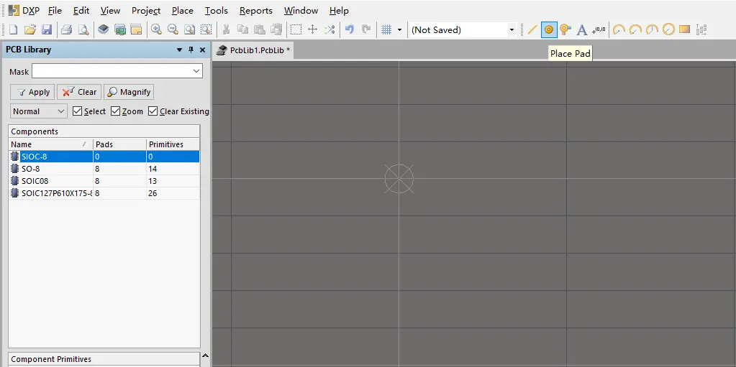Open file using the folder icon

(30, 29)
